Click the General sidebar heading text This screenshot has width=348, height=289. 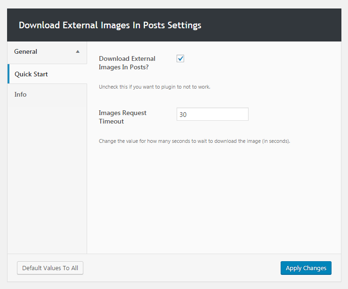click(26, 51)
